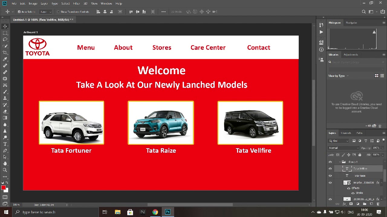This screenshot has height=217, width=387.
Task: Toggle visibility of Img-for...500x500 layer
Action: tap(330, 183)
